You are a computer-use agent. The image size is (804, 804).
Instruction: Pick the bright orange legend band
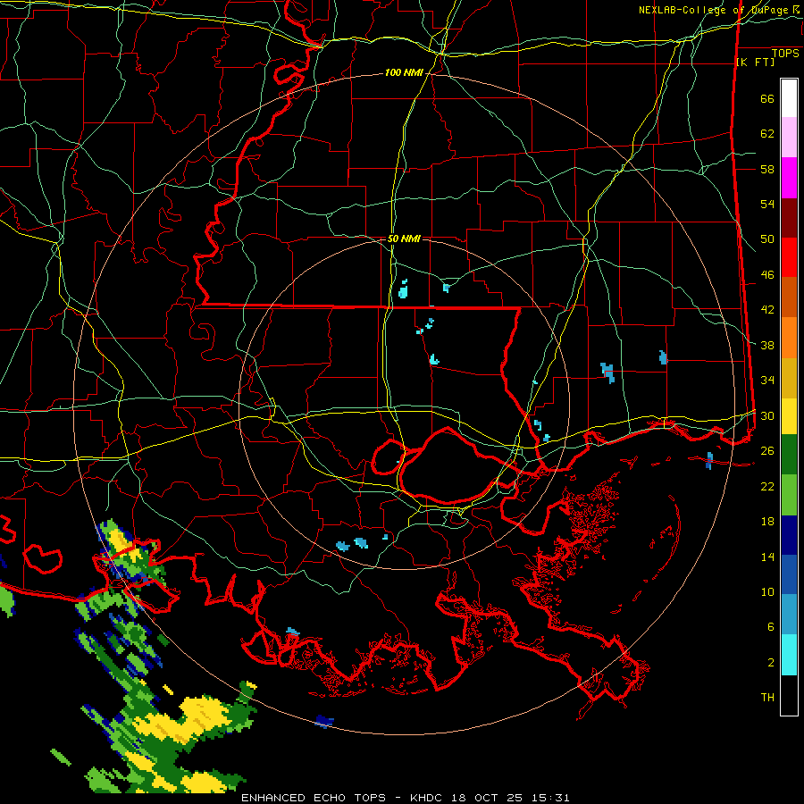tap(789, 338)
